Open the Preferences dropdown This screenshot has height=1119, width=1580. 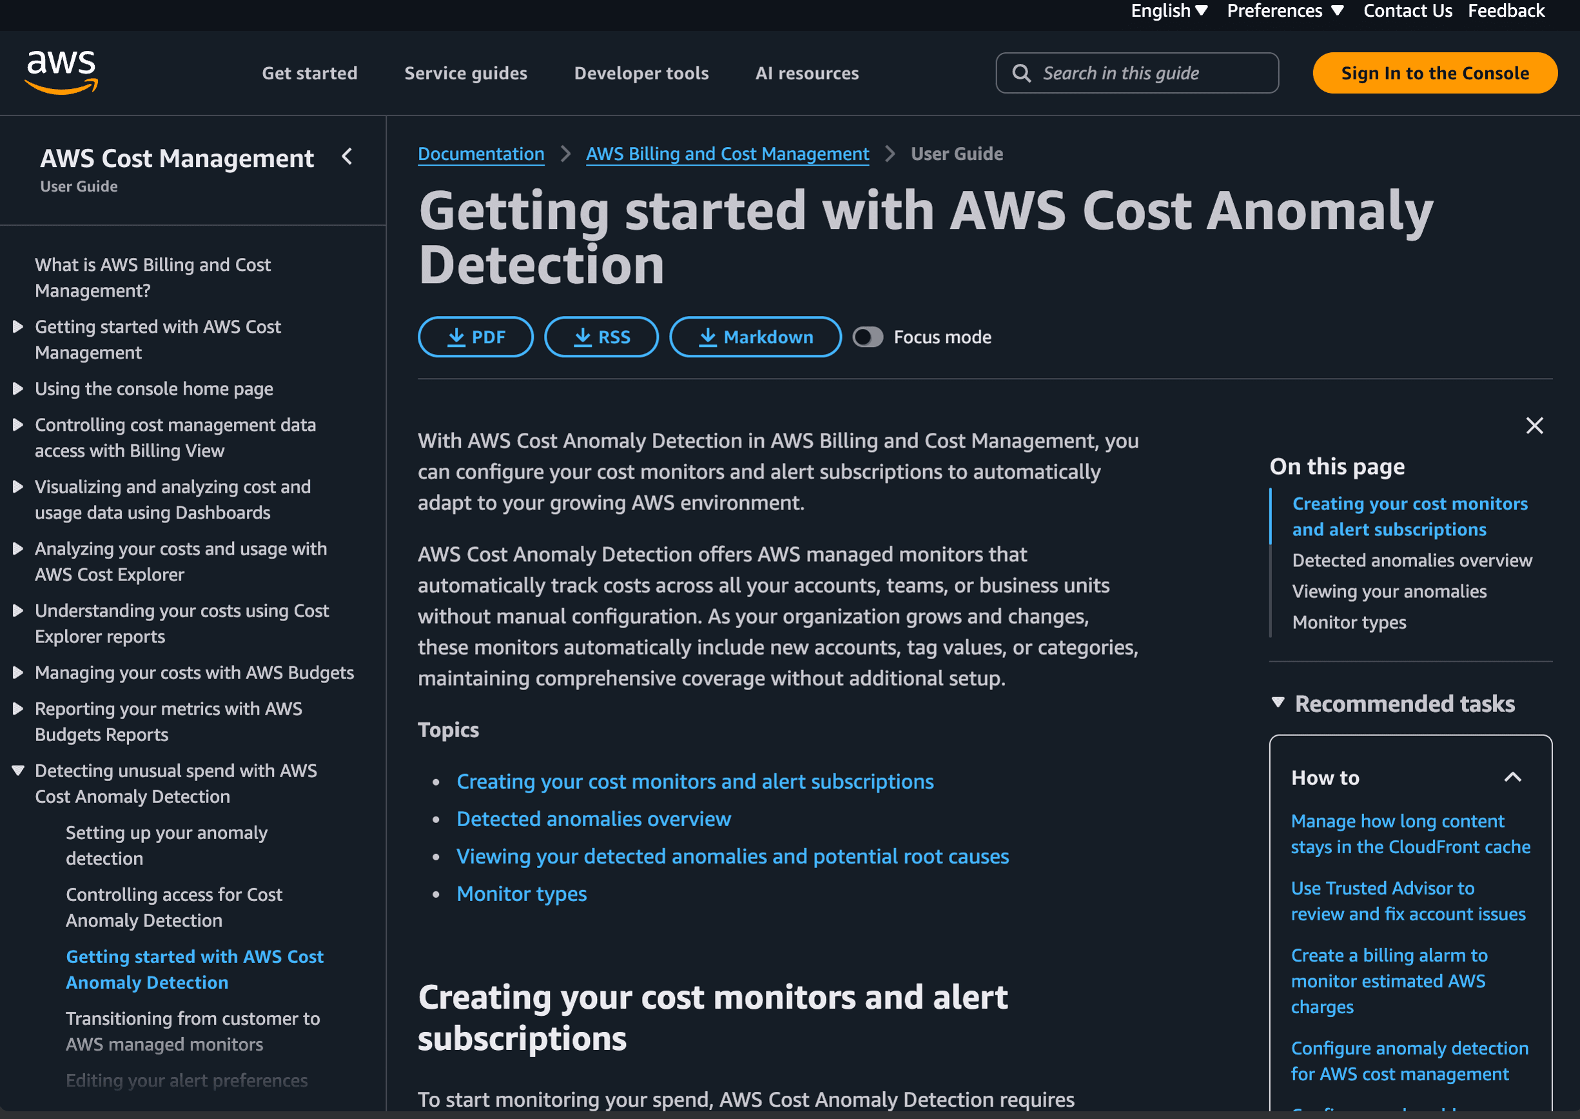tap(1285, 11)
